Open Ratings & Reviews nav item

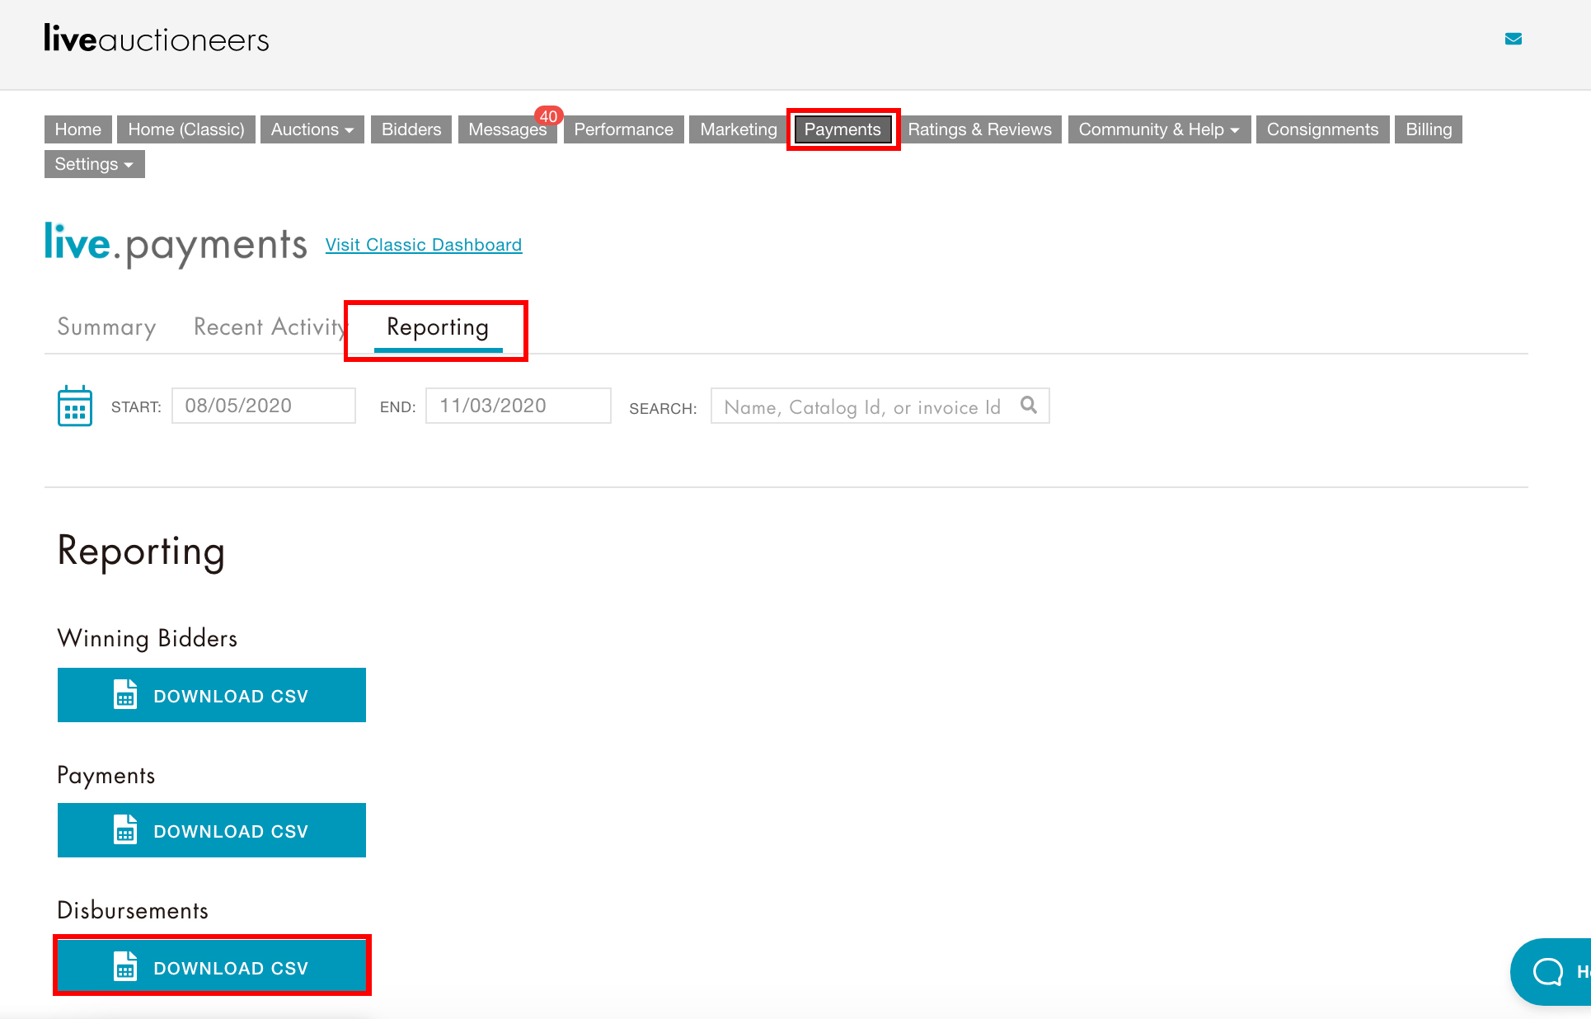pyautogui.click(x=979, y=129)
